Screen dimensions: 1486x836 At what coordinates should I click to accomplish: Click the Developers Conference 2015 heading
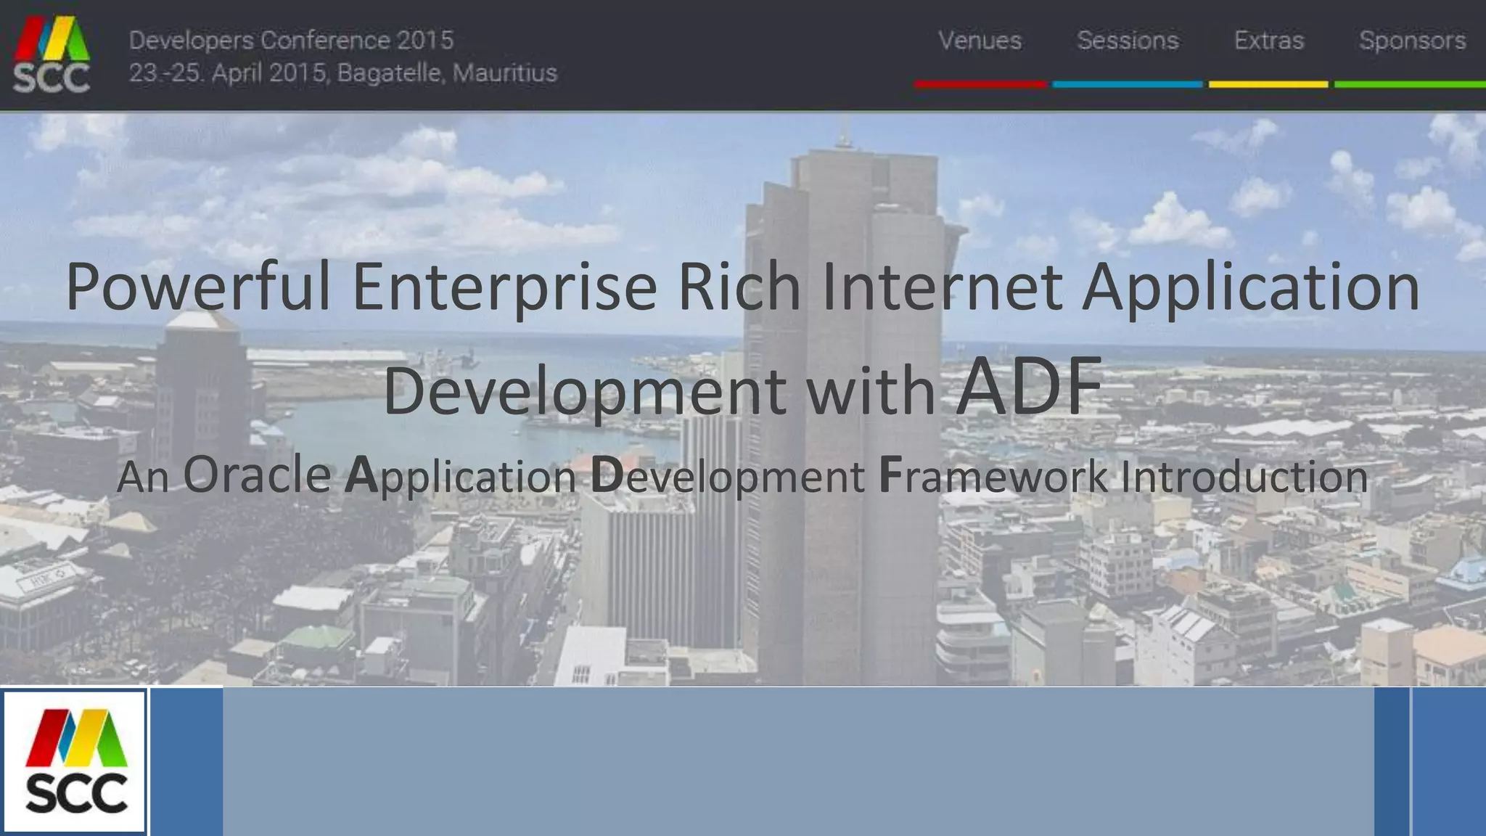tap(291, 40)
